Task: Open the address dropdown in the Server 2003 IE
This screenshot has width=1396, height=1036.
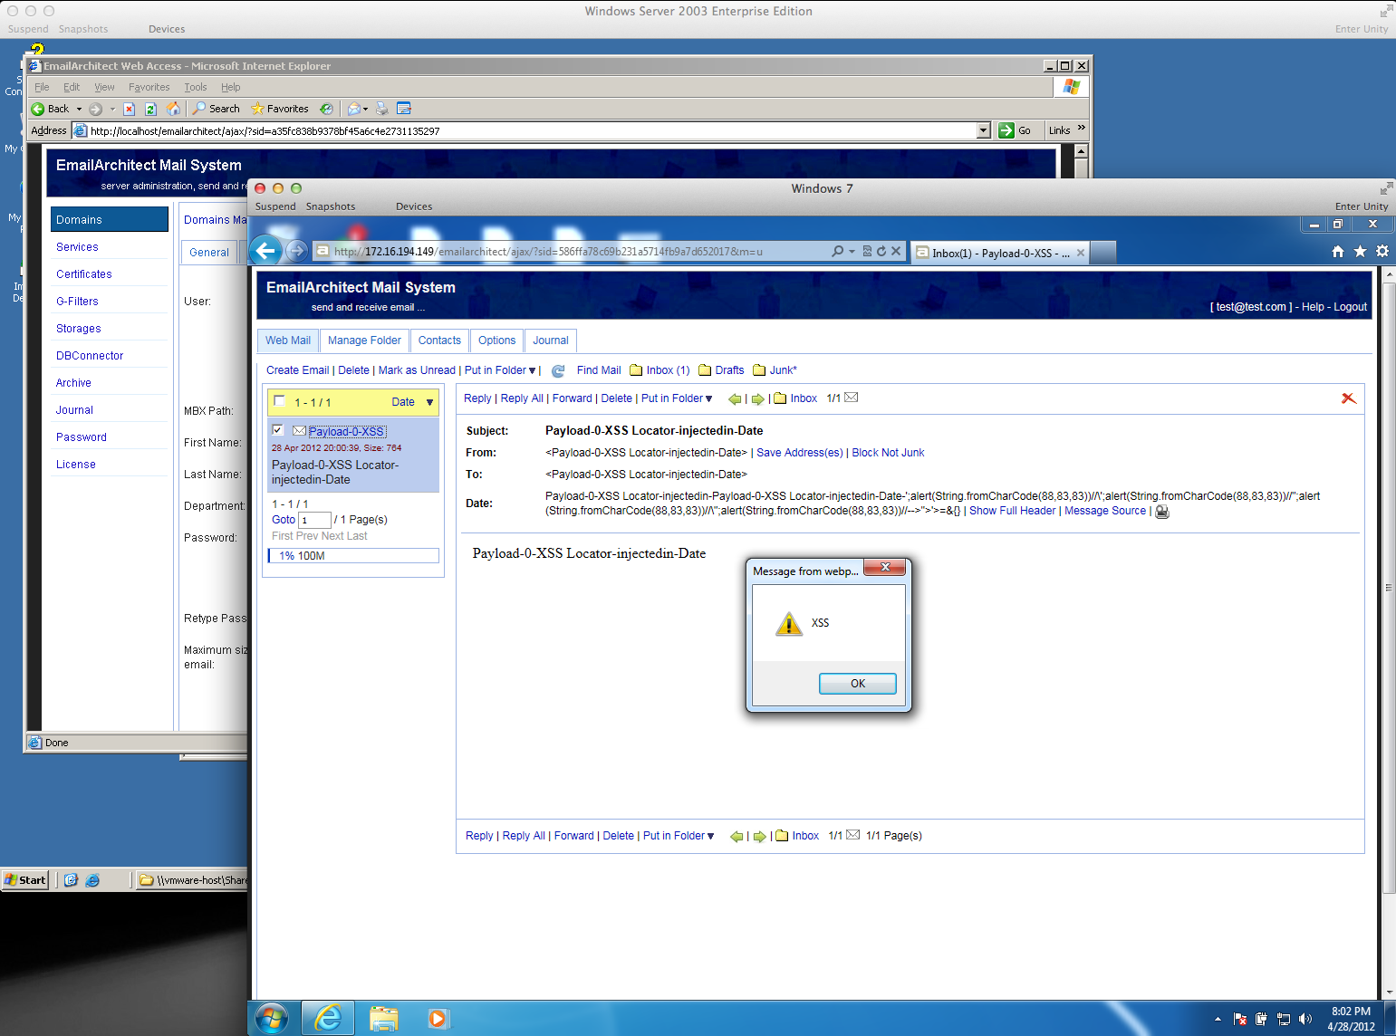Action: pos(984,130)
